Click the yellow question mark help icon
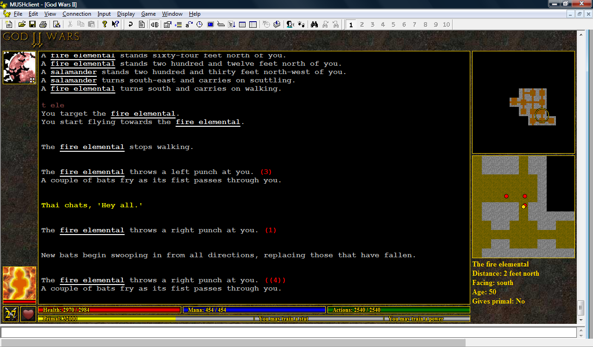The width and height of the screenshot is (593, 347). [x=105, y=25]
